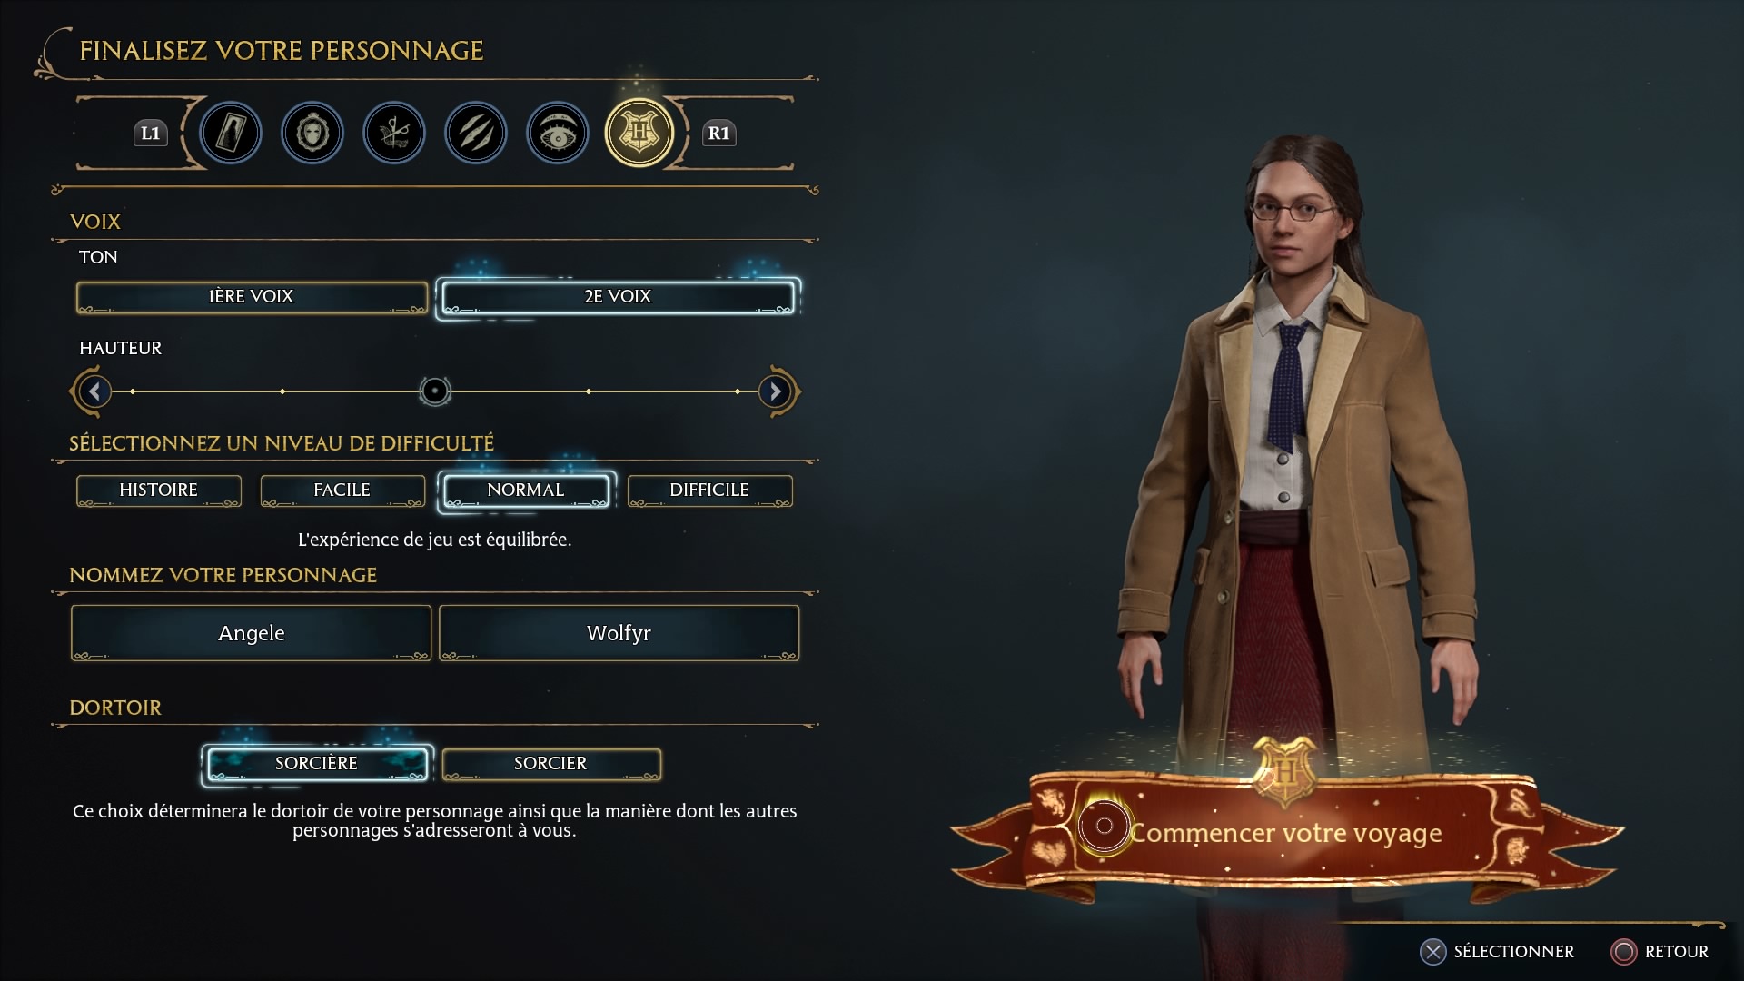Open the scars claw-marks tab
The height and width of the screenshot is (981, 1744).
[476, 134]
